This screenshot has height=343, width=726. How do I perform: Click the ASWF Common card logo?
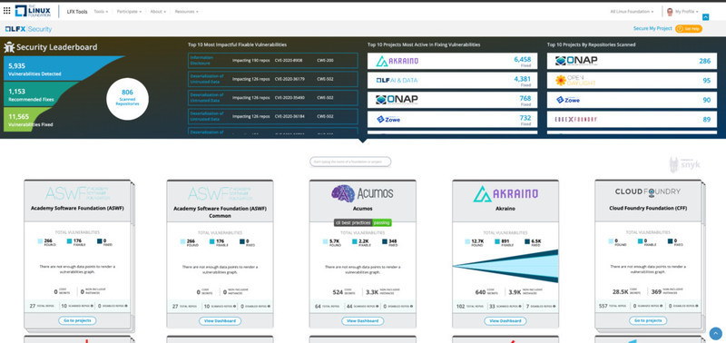[220, 193]
